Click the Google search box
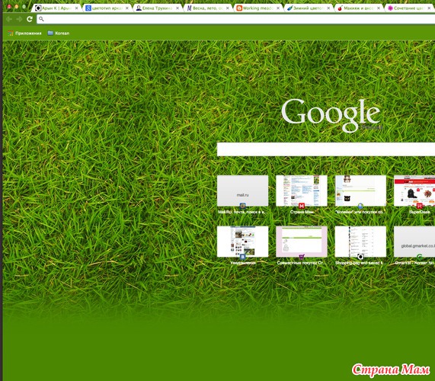This screenshot has width=435, height=381. [326, 149]
